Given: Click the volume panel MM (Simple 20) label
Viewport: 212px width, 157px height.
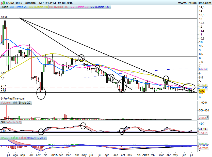Looking at the screenshot, I should click(x=22, y=103).
